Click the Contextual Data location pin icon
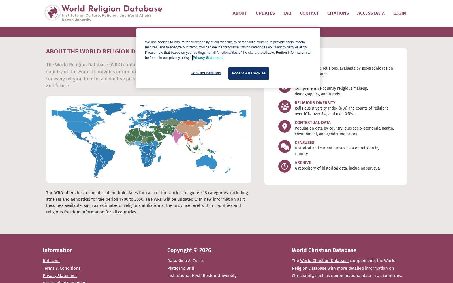This screenshot has width=453, height=283. (285, 127)
